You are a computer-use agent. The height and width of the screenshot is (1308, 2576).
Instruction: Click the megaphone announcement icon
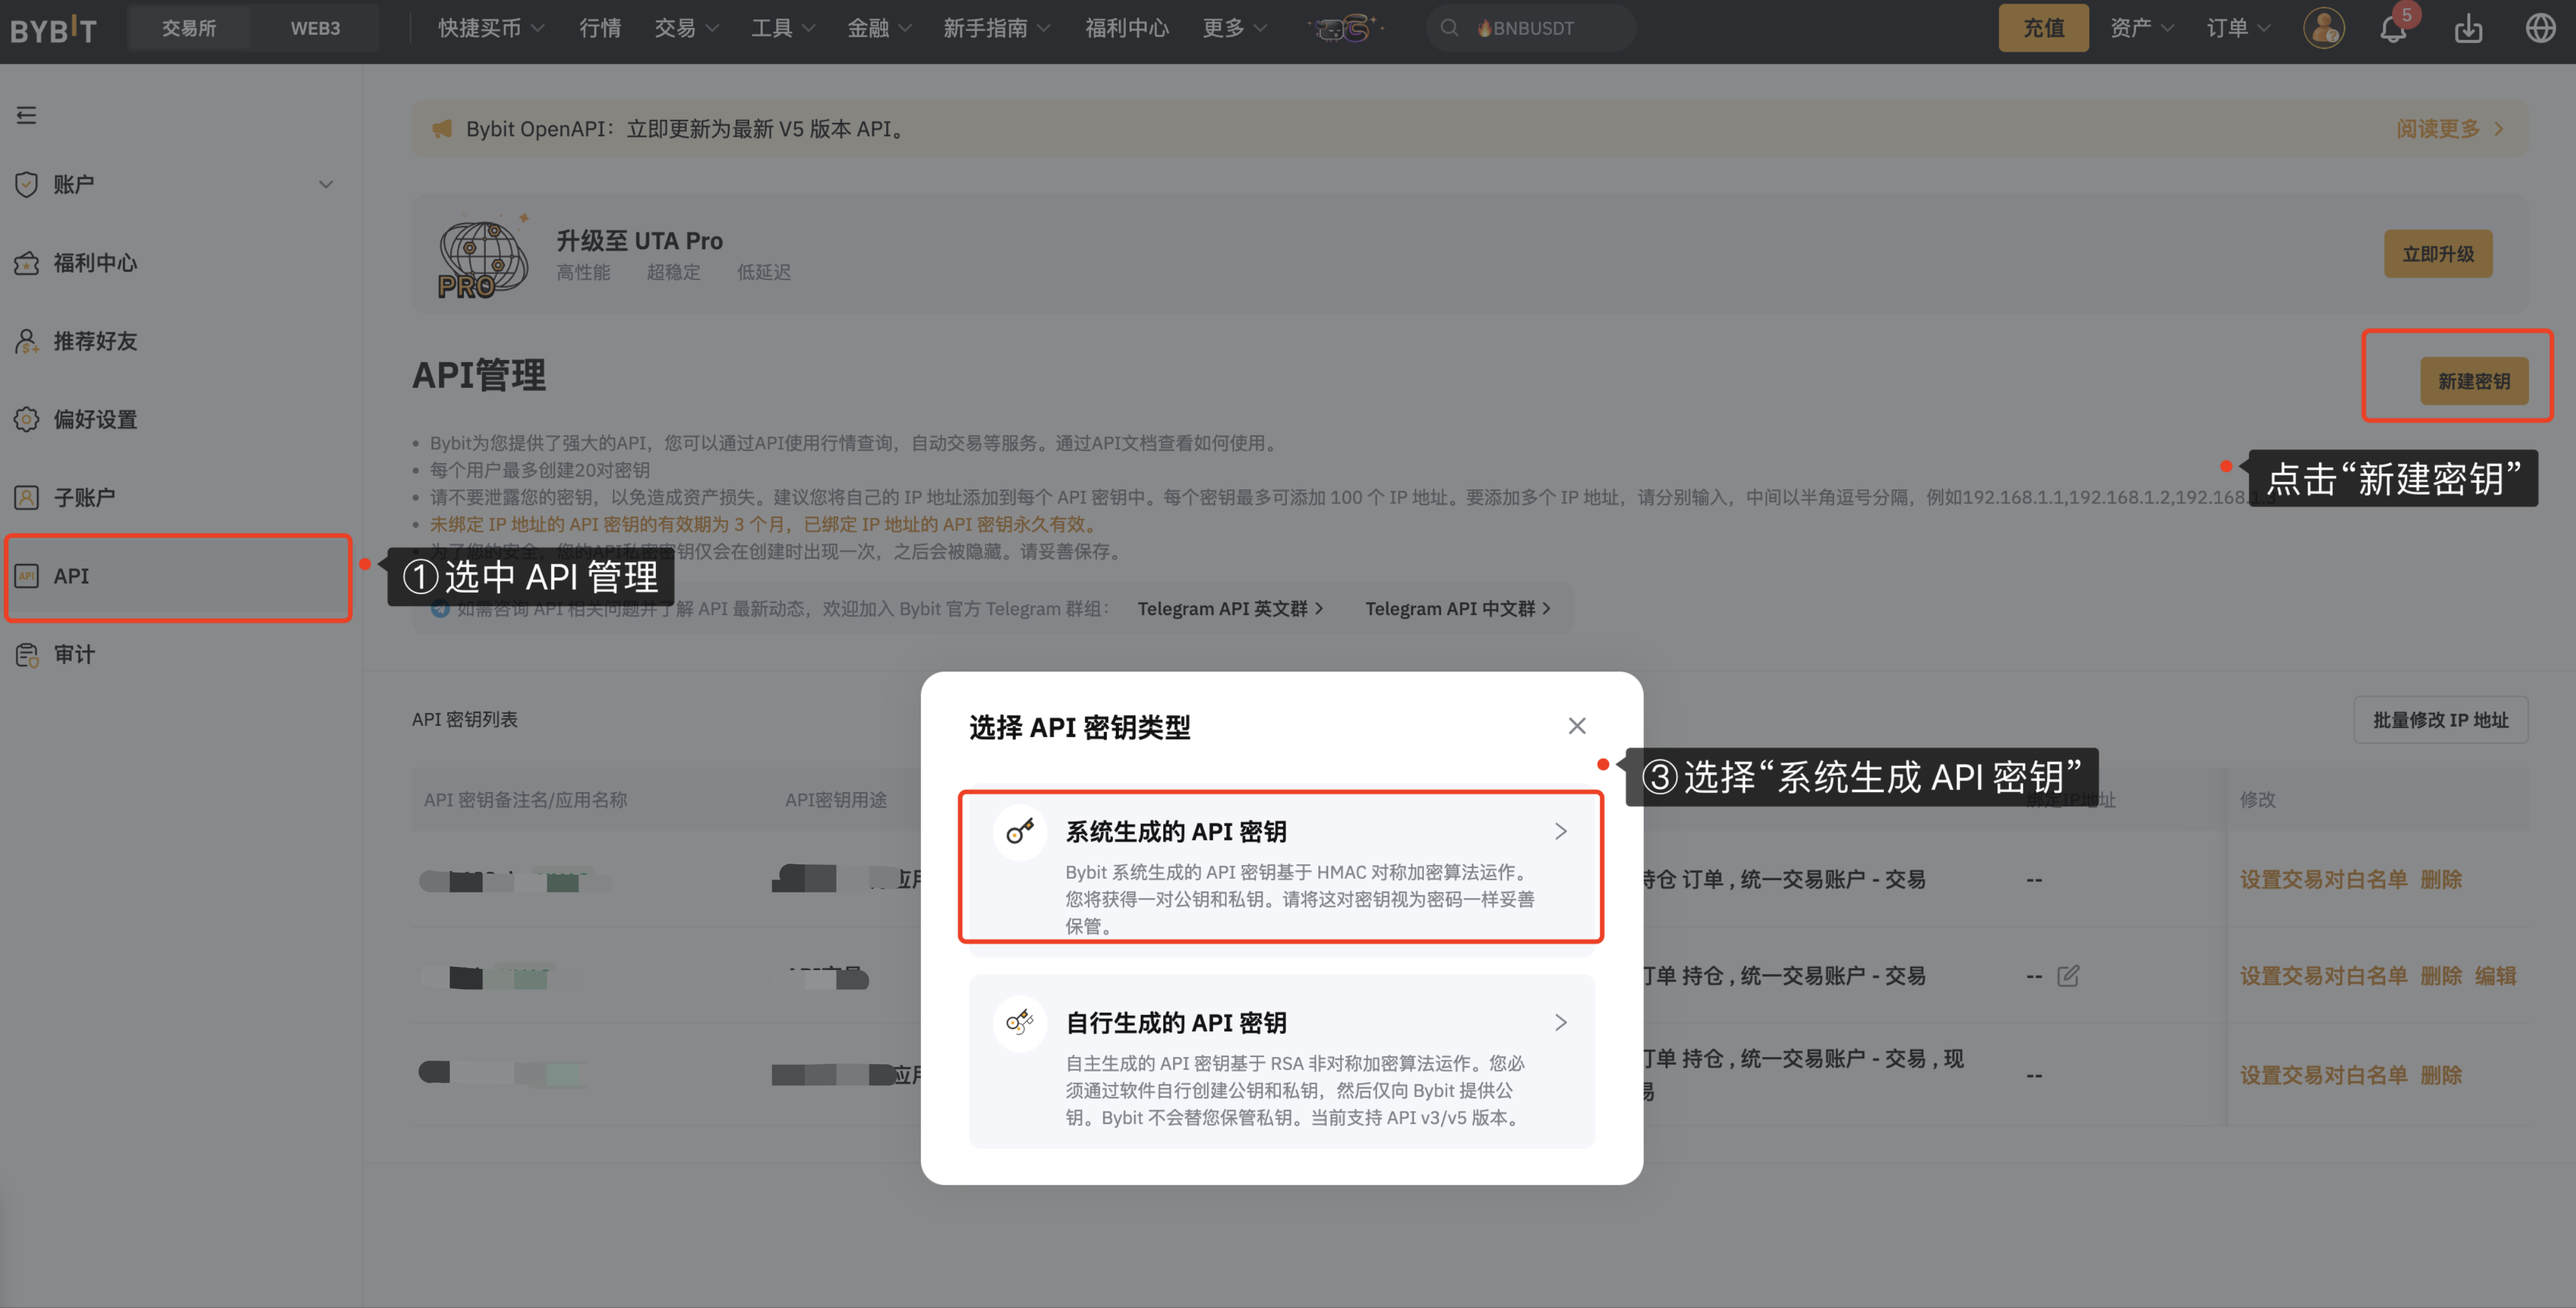[442, 129]
